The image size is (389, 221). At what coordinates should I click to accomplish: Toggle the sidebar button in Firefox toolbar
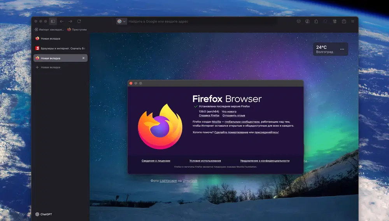pos(53,21)
